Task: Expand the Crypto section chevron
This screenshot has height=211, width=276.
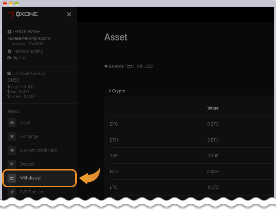Action: (x=110, y=91)
